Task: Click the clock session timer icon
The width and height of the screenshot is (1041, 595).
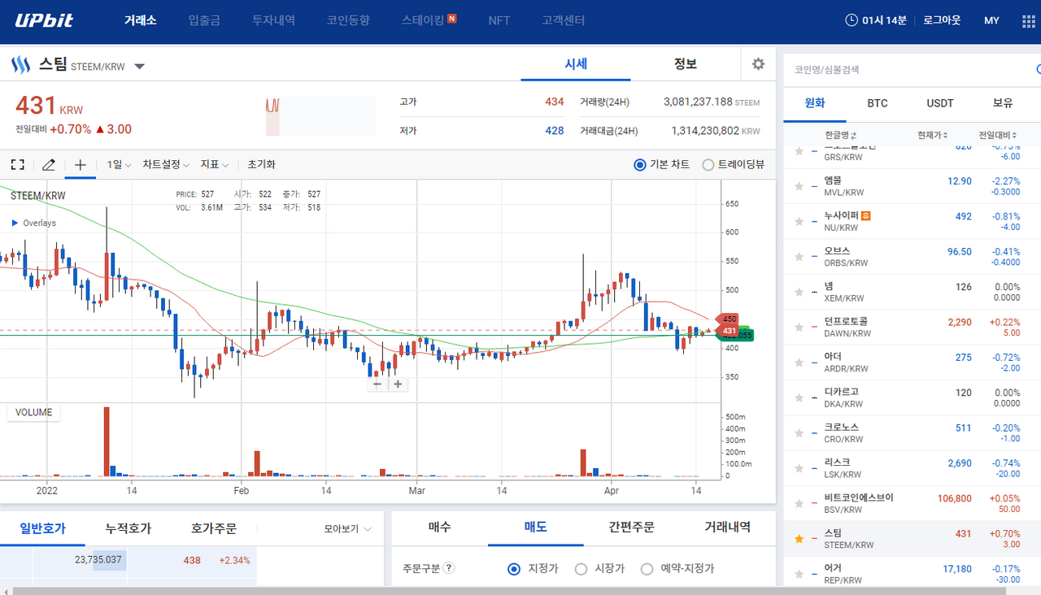Action: pos(852,20)
